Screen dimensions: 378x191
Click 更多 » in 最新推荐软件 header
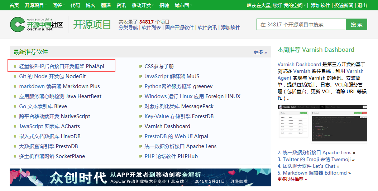click(x=260, y=52)
